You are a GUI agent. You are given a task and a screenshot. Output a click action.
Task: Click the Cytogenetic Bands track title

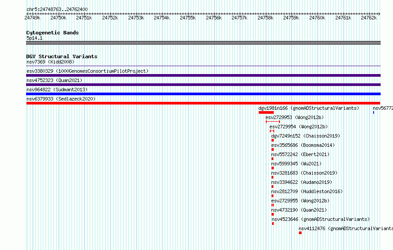[x=53, y=33]
